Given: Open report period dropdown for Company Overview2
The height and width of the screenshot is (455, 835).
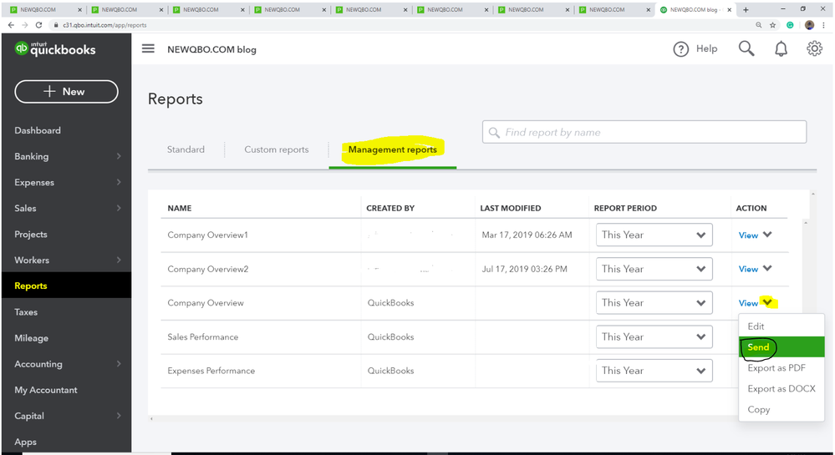Looking at the screenshot, I should 654,269.
